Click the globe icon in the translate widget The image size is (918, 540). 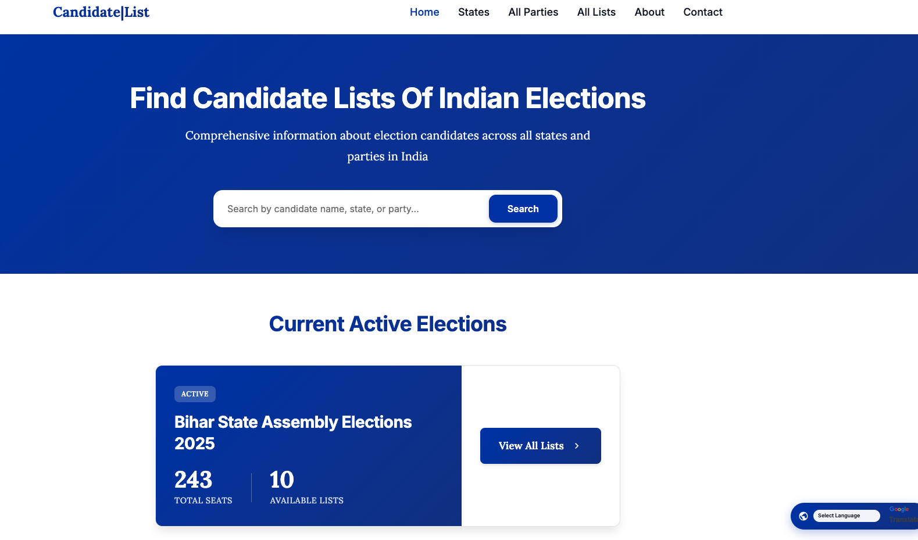click(804, 516)
